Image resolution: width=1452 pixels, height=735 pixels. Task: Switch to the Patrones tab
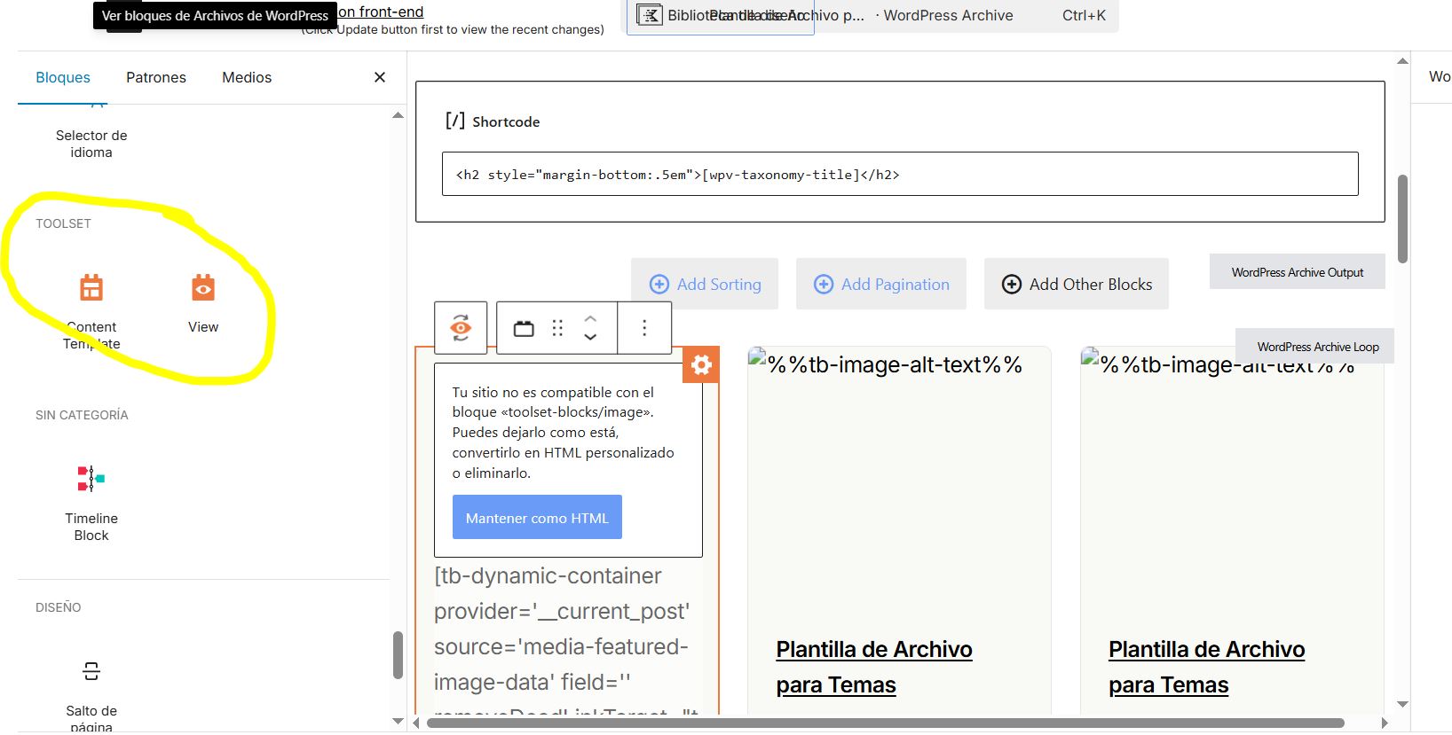click(156, 78)
